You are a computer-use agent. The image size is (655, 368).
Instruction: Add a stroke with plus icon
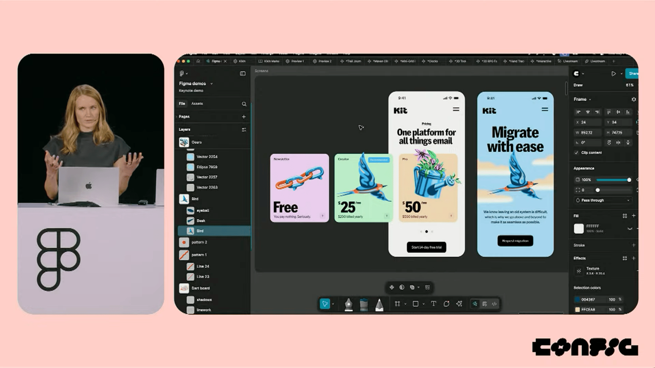[634, 245]
